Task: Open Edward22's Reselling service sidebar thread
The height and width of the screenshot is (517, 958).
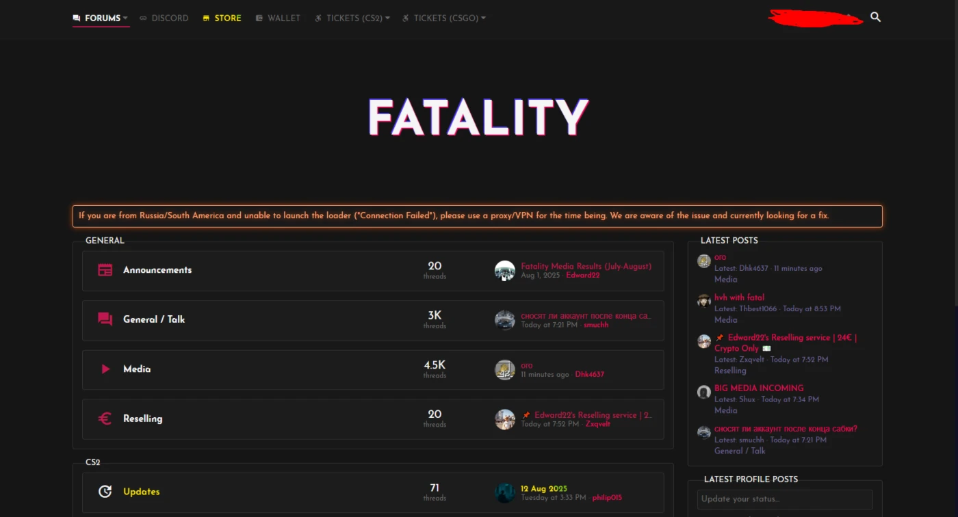Action: pos(786,343)
